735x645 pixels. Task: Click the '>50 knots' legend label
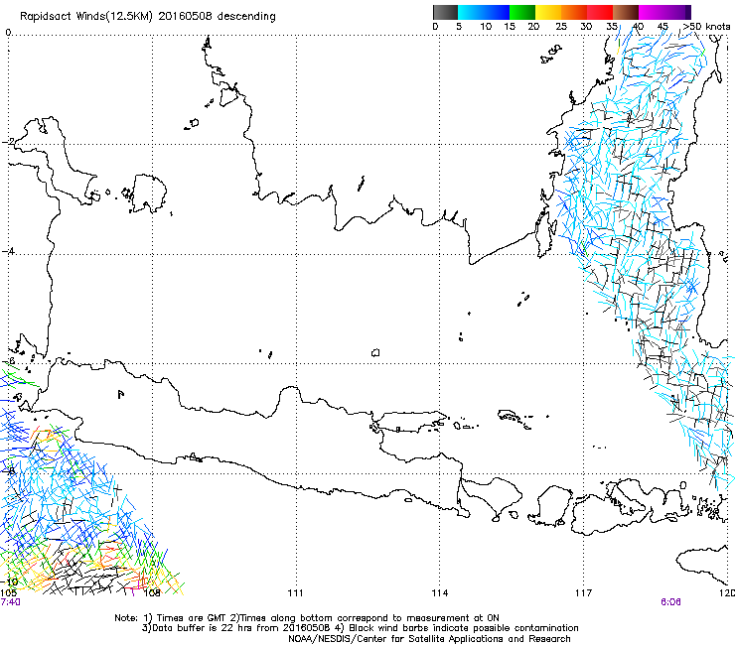706,26
